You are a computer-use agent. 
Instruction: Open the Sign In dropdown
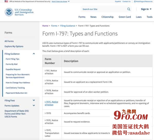point(146,9)
